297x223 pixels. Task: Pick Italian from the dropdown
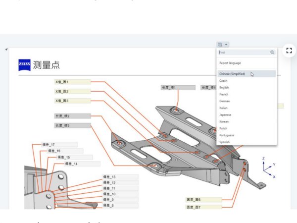[223, 108]
